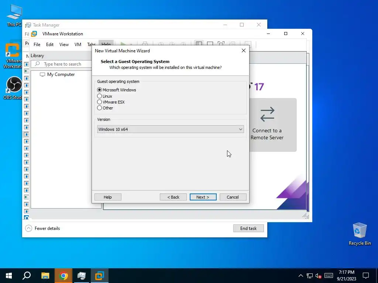Close the New Virtual Machine Wizard dialog
Viewport: 378px width, 283px height.
click(x=244, y=50)
